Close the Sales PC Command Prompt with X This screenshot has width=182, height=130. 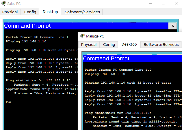[173, 26]
